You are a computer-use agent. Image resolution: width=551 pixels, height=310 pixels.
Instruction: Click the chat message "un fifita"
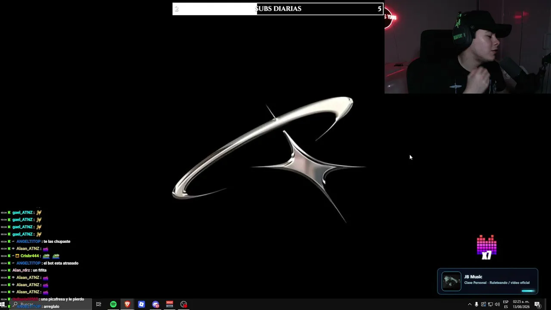[x=40, y=270]
